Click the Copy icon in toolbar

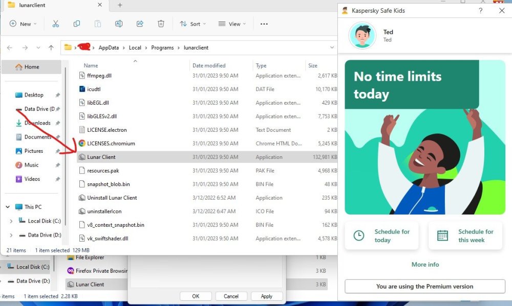(77, 24)
